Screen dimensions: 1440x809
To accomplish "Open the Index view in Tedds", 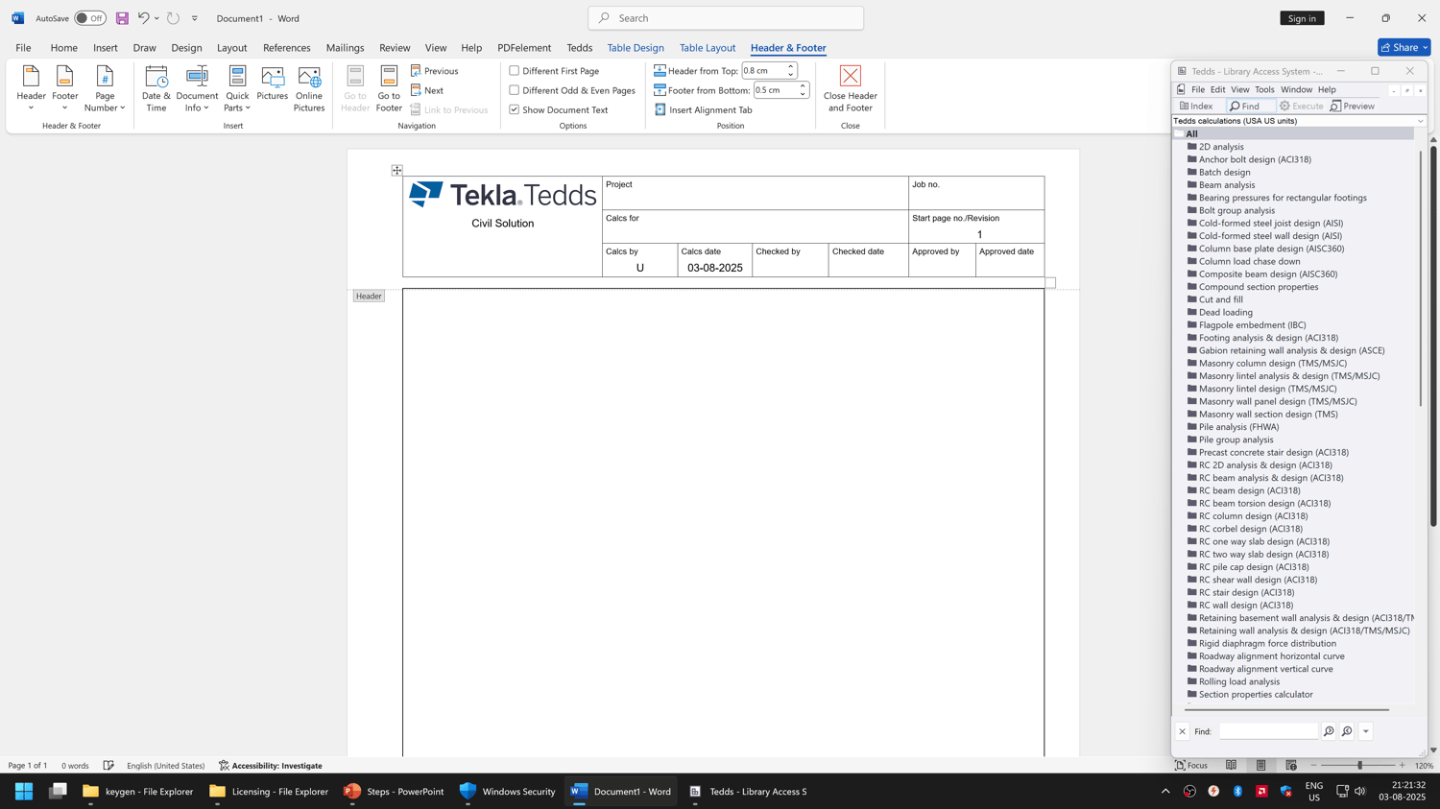I will click(x=1196, y=107).
